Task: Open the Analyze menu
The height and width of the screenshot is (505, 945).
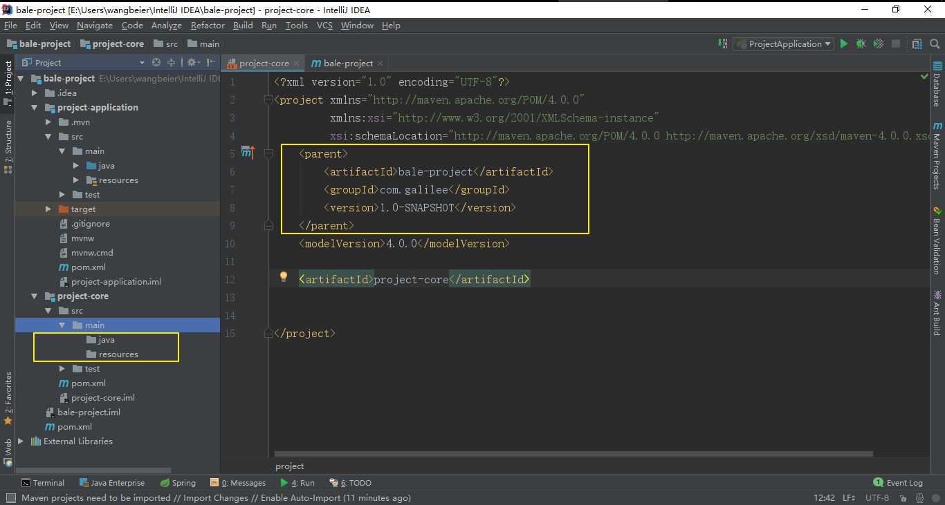Action: [x=166, y=25]
